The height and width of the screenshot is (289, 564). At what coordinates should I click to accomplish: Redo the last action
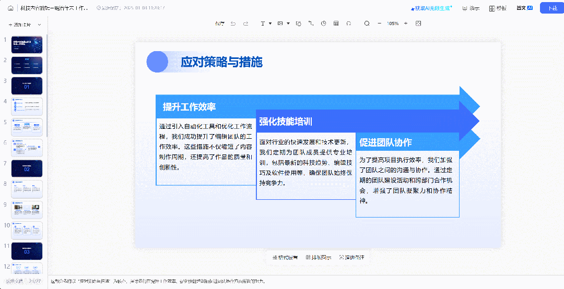pyautogui.click(x=246, y=23)
